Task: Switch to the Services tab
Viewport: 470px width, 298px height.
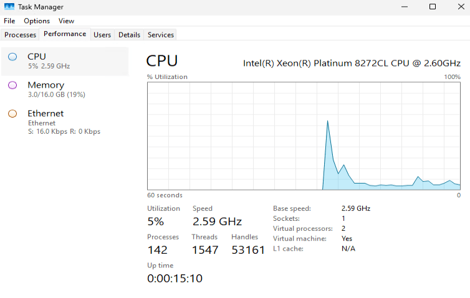Action: tap(161, 35)
